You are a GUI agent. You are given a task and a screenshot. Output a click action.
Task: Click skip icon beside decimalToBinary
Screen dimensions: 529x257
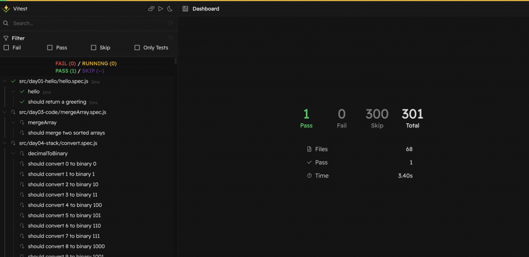(22, 154)
